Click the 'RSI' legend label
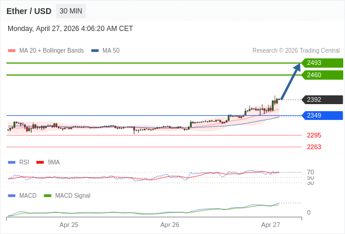Image resolution: width=345 pixels, height=234 pixels. pyautogui.click(x=24, y=163)
